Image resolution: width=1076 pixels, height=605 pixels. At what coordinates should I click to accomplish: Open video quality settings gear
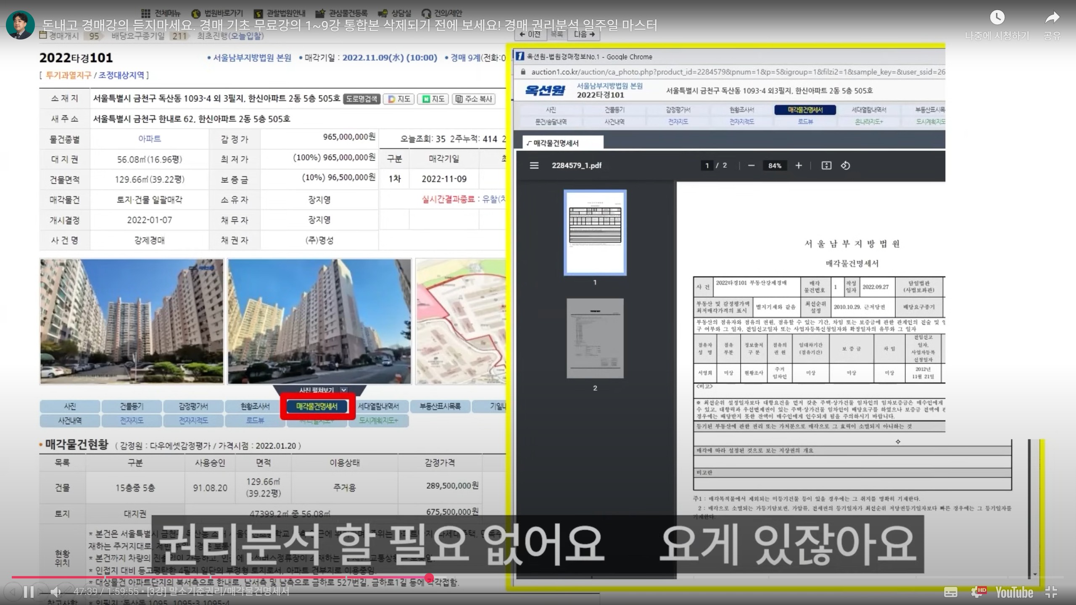(x=978, y=592)
